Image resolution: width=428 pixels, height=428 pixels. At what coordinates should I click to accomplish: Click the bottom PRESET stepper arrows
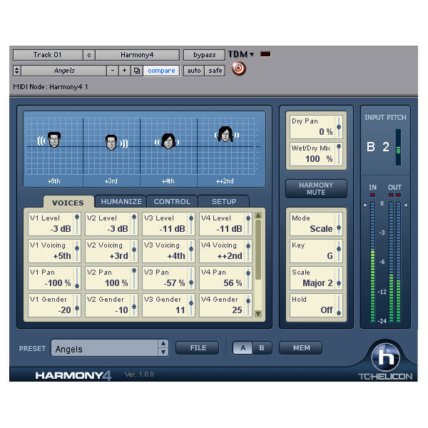pos(163,348)
